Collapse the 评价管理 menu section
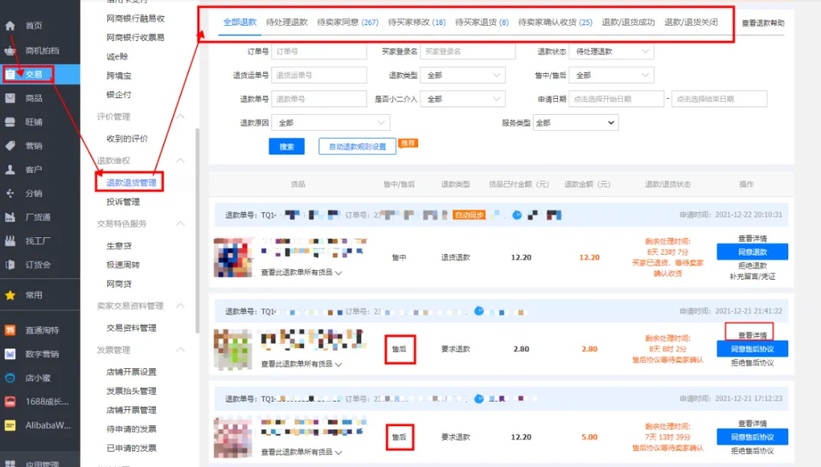821x467 pixels. [x=181, y=116]
